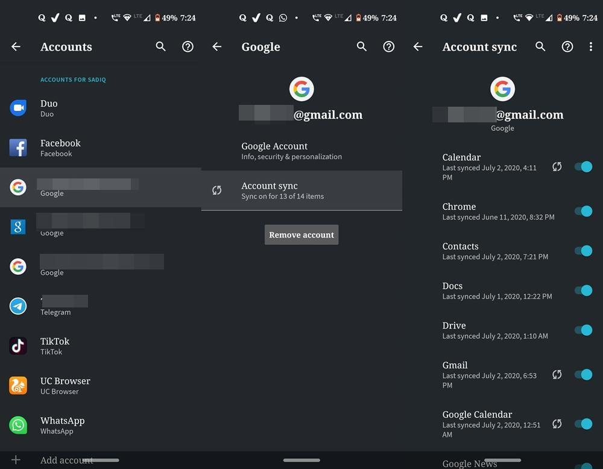603x469 pixels.
Task: Open the TikTok account entry
Action: 100,345
